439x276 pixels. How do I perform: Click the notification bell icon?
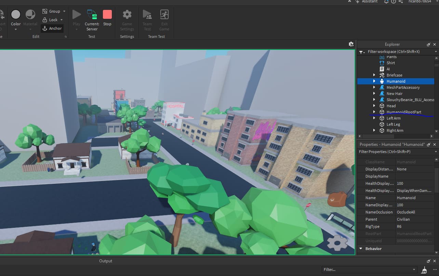tap(386, 2)
